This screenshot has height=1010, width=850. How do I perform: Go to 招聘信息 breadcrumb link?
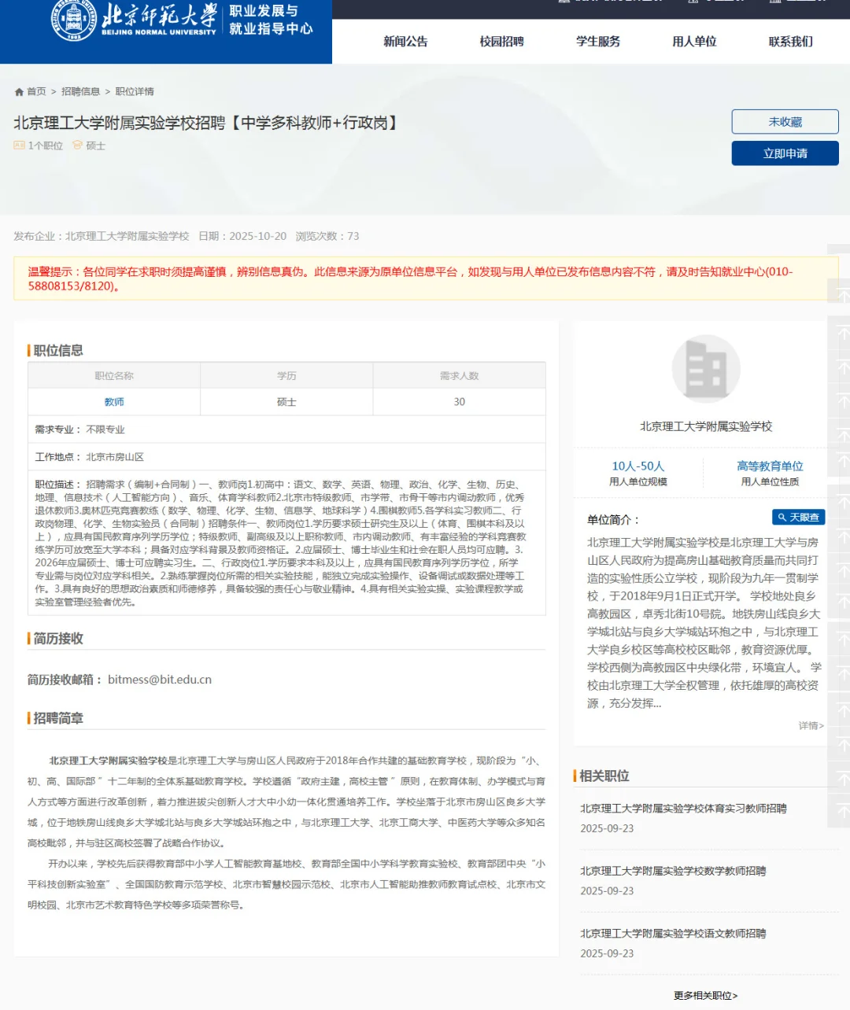81,92
